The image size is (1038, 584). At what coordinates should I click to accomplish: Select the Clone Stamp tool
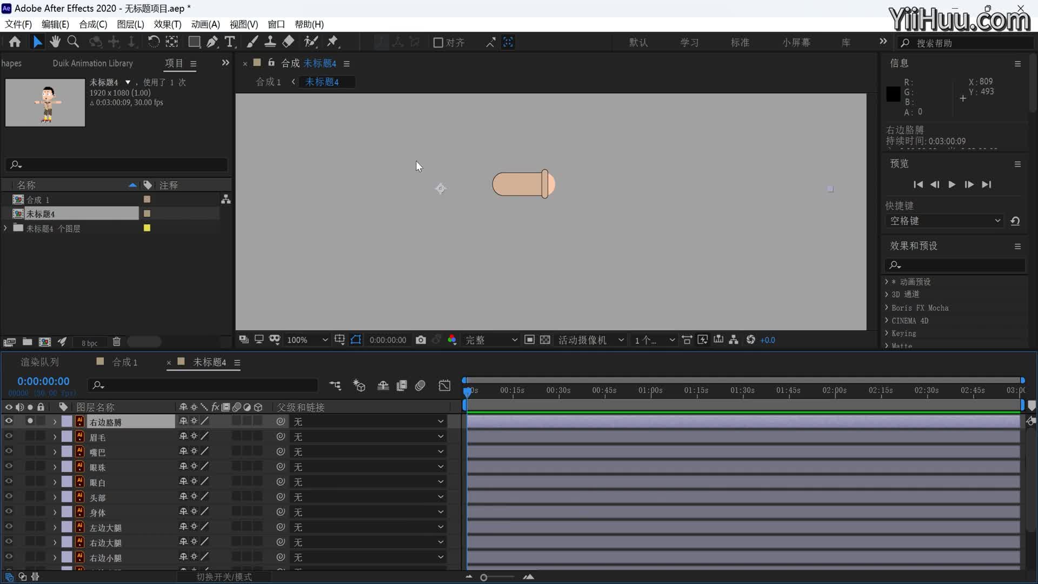pyautogui.click(x=270, y=42)
